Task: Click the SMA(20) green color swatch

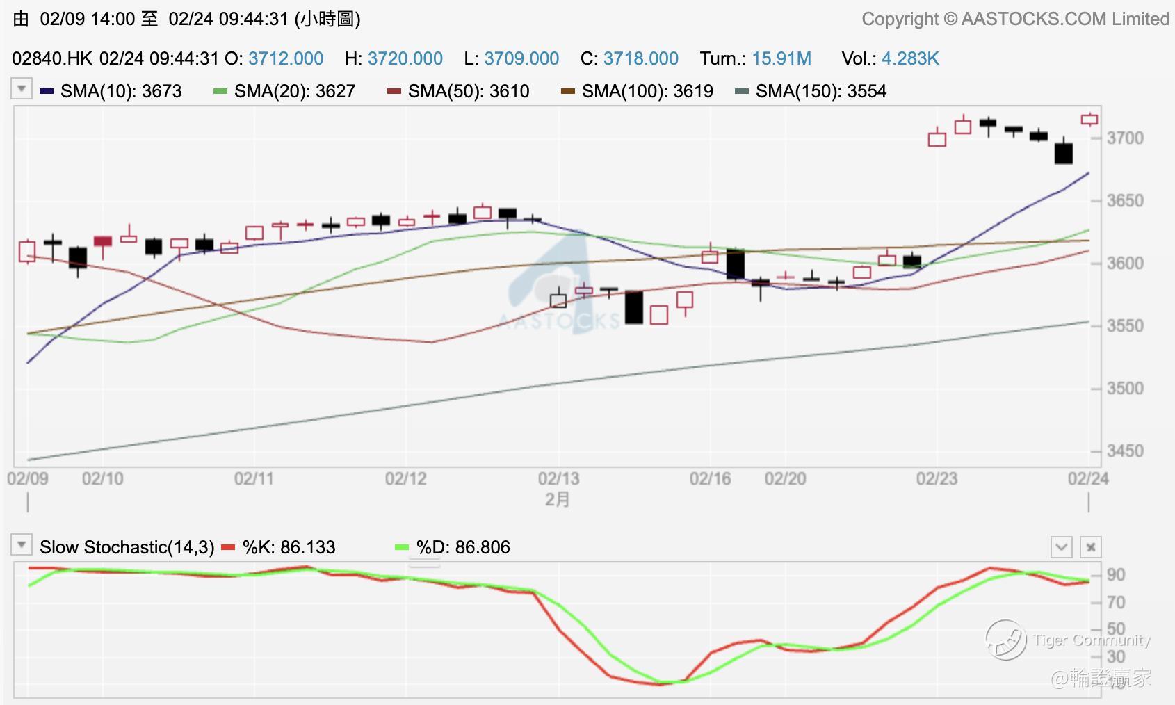Action: point(220,91)
